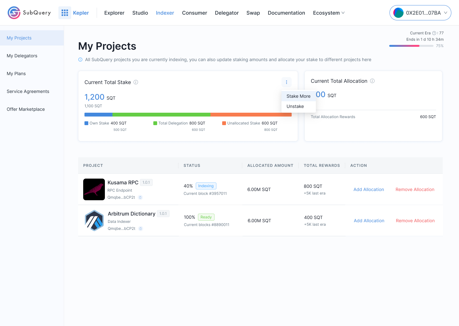Click the Kusama RPC 1.0.1 version tag

tap(146, 182)
